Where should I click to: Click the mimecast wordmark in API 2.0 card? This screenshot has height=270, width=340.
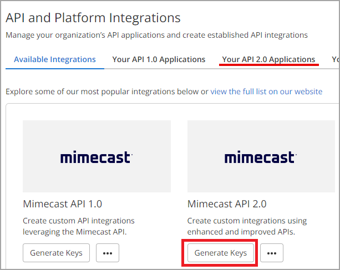pyautogui.click(x=261, y=157)
